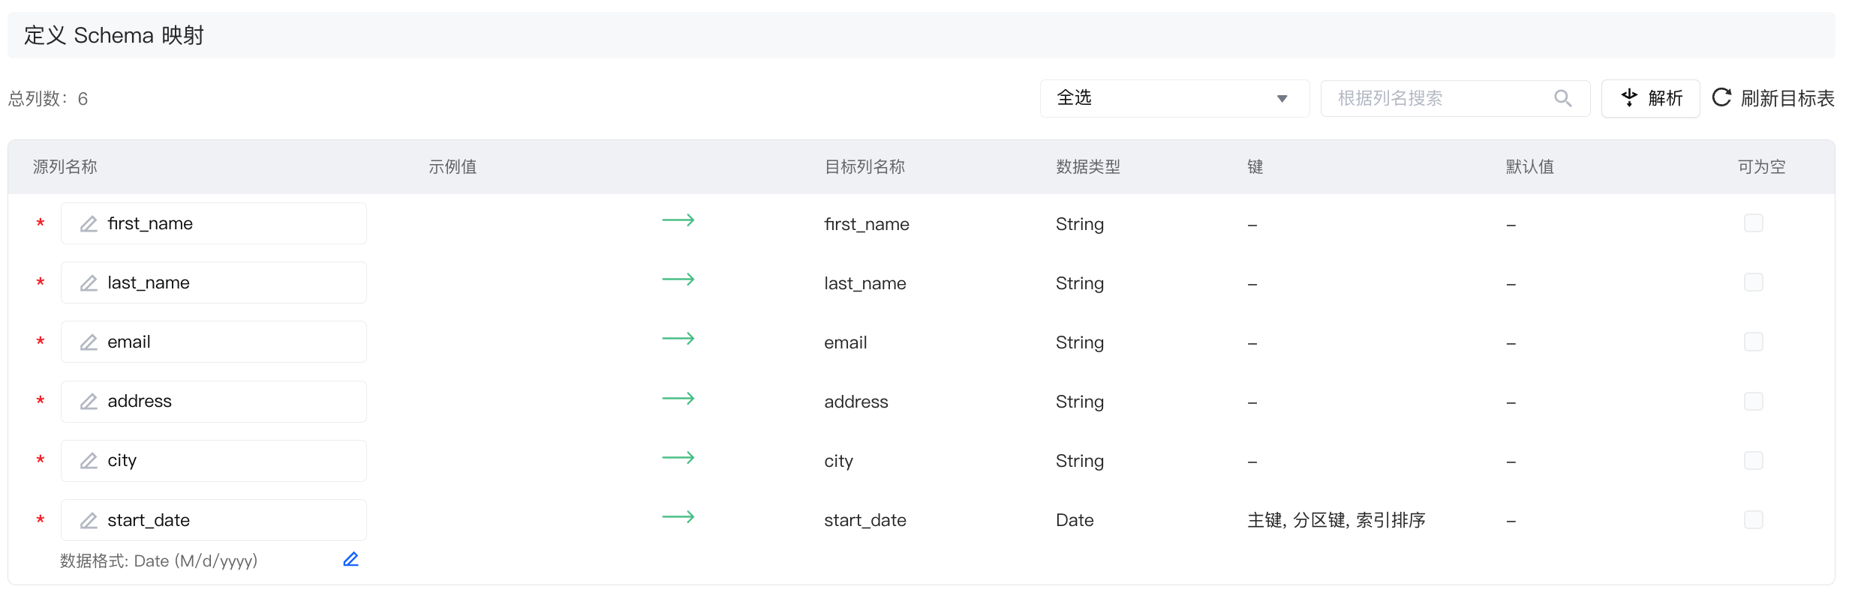Click the edit pencil next to city
The image size is (1852, 604).
pyautogui.click(x=89, y=461)
